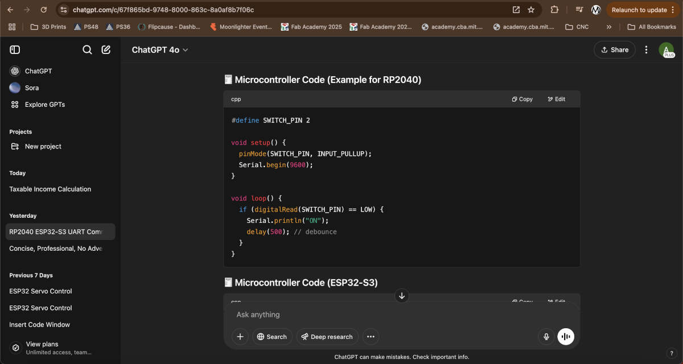Viewport: 683px width, 364px height.
Task: Open more tools ellipsis in composer
Action: (371, 337)
